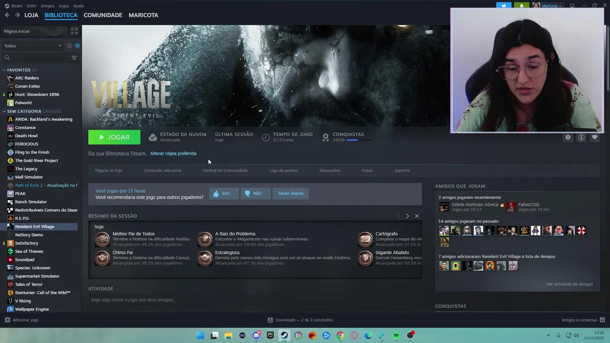Open Spotify from the taskbar
610x343 pixels.
(x=396, y=335)
